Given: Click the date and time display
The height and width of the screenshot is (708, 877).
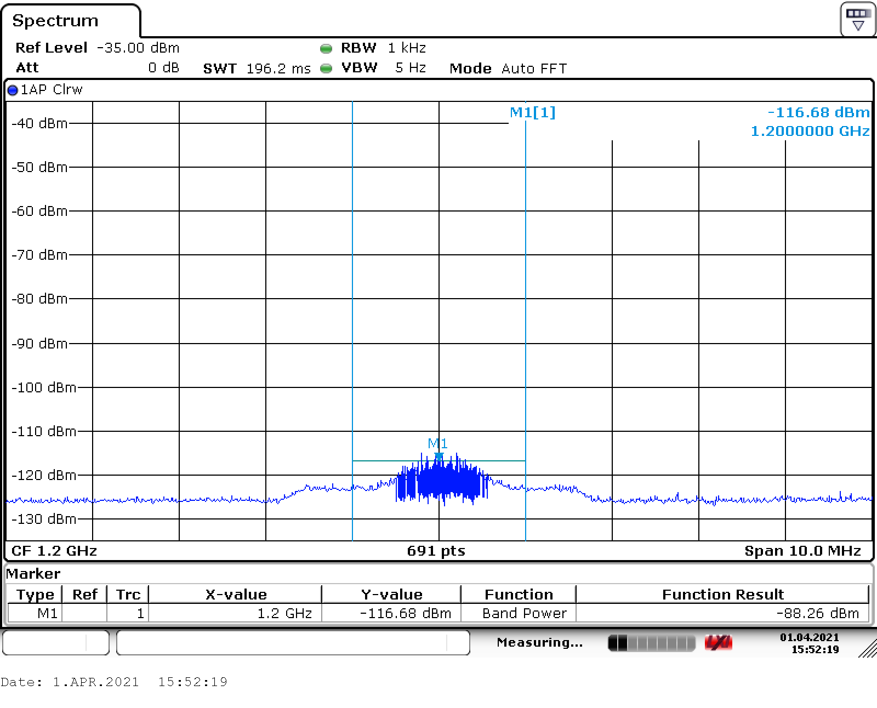Looking at the screenshot, I should point(809,643).
